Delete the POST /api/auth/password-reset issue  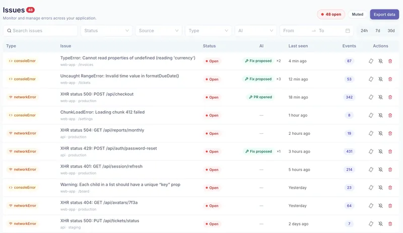[x=390, y=151]
